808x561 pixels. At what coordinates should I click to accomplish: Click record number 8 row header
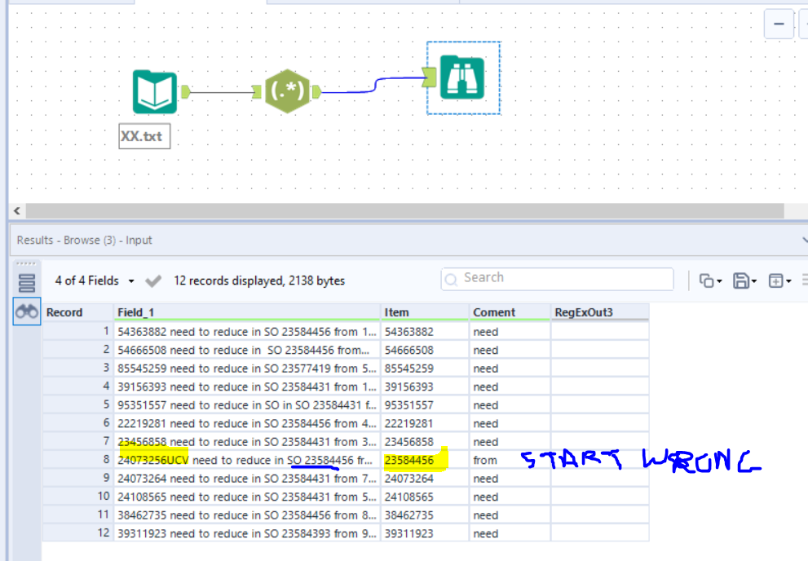click(x=77, y=460)
